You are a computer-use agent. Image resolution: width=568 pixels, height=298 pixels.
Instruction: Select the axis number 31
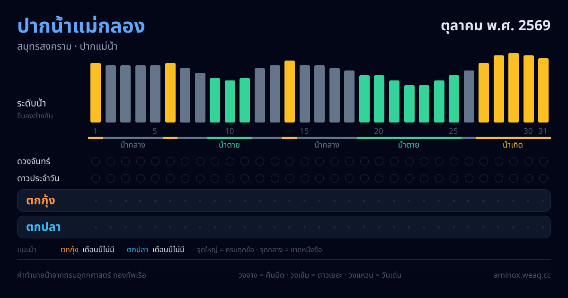click(543, 131)
